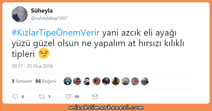Open fourth liker avatar with red tones
The width and height of the screenshot is (212, 111).
tap(97, 81)
